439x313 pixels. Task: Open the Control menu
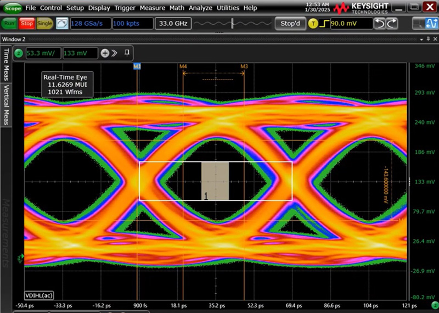(51, 8)
